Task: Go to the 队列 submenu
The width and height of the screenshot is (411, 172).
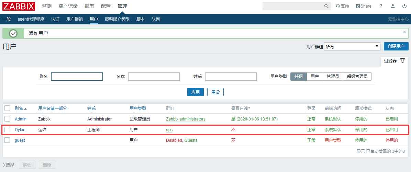Action: point(156,19)
